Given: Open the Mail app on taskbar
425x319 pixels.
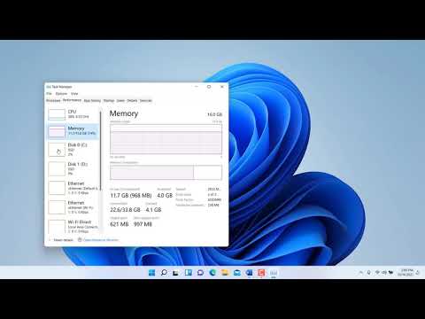Looking at the screenshot, I should point(236,273).
